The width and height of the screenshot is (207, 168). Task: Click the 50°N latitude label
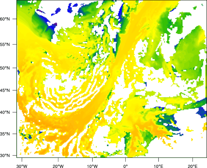[5, 68]
